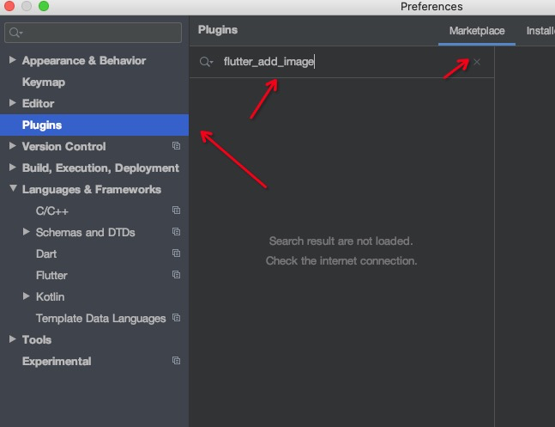Clear the plugin search text
555x427 pixels.
477,62
